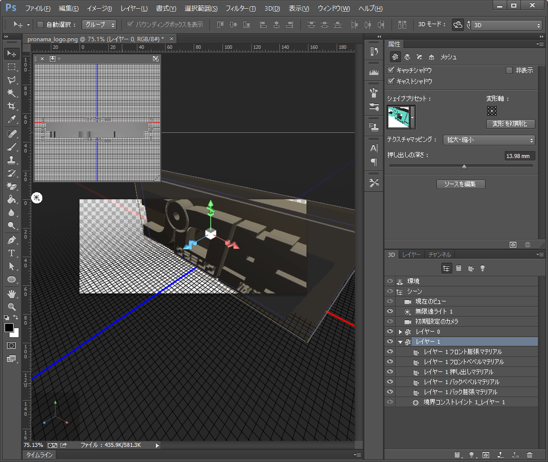Select the Hand tool
The image size is (548, 462).
pyautogui.click(x=12, y=293)
